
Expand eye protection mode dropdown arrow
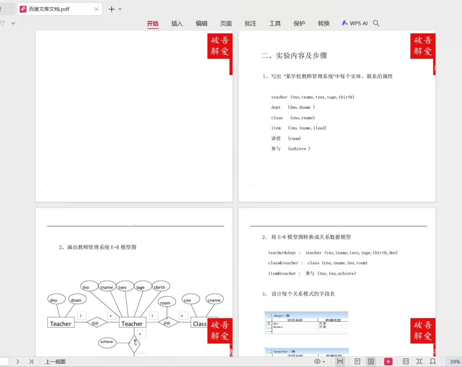pyautogui.click(x=324, y=362)
